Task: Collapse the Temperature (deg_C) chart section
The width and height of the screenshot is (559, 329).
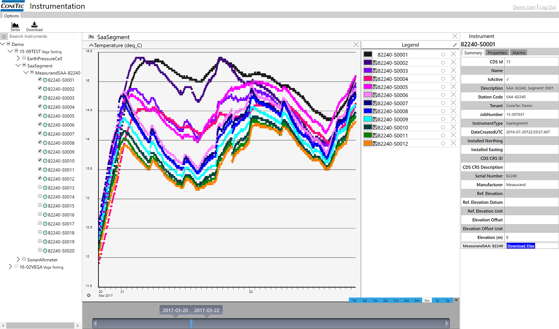Action: tap(91, 45)
